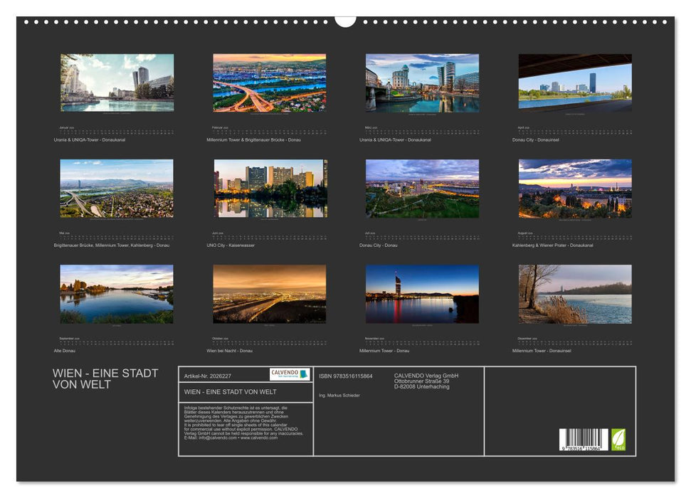Image resolution: width=691 pixels, height=498 pixels.
Task: Click the CALVENDO Verlag GmbH address block
Action: click(x=426, y=381)
